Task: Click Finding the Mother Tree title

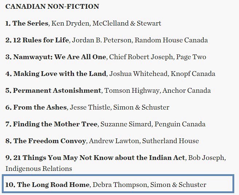Action: point(55,124)
